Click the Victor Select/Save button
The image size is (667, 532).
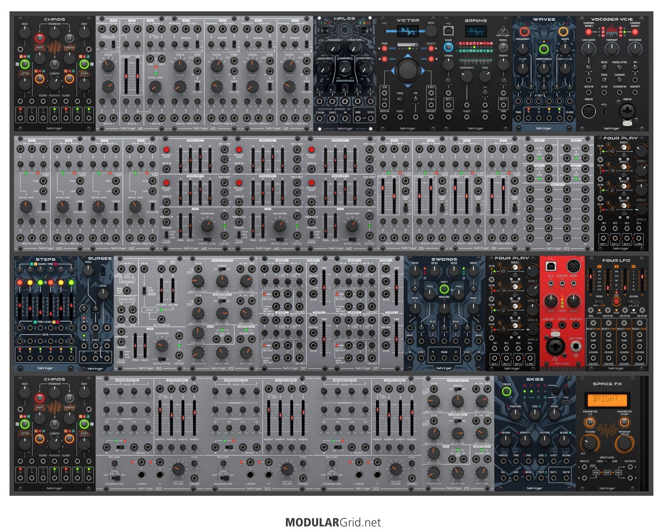point(431,48)
